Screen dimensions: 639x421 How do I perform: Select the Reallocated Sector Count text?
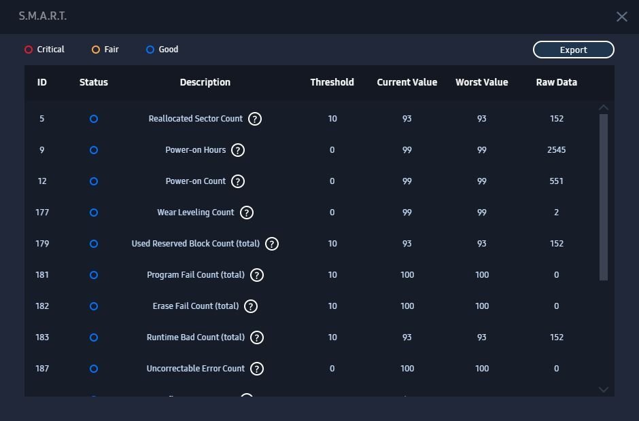(x=196, y=118)
